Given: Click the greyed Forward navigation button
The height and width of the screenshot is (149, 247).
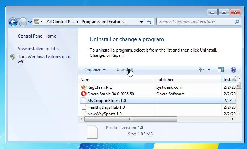Looking at the screenshot, I should click(x=23, y=22).
